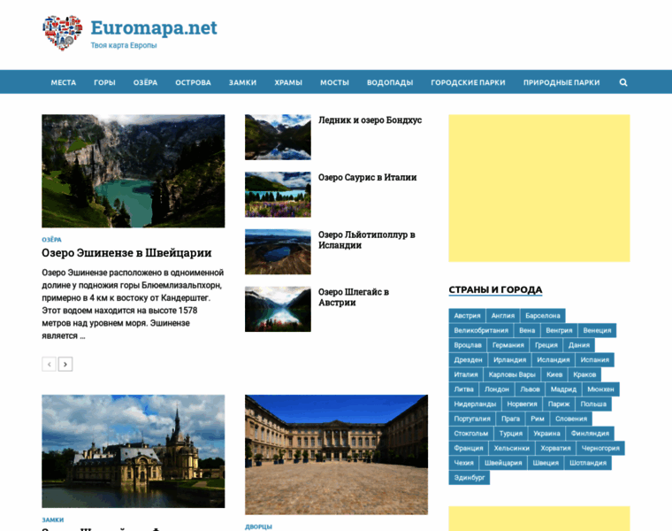Select the Венгрия tag

click(x=560, y=331)
